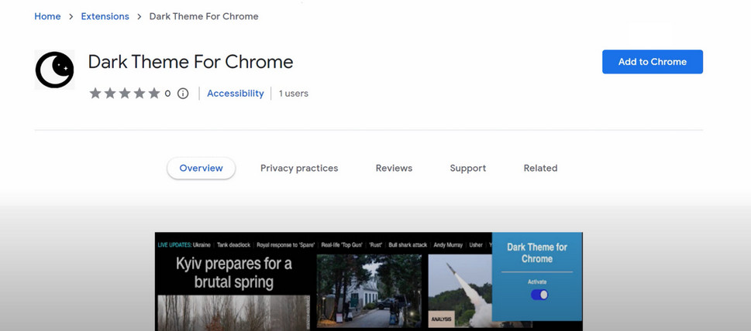Open the Support tab
The height and width of the screenshot is (331, 751).
(468, 168)
